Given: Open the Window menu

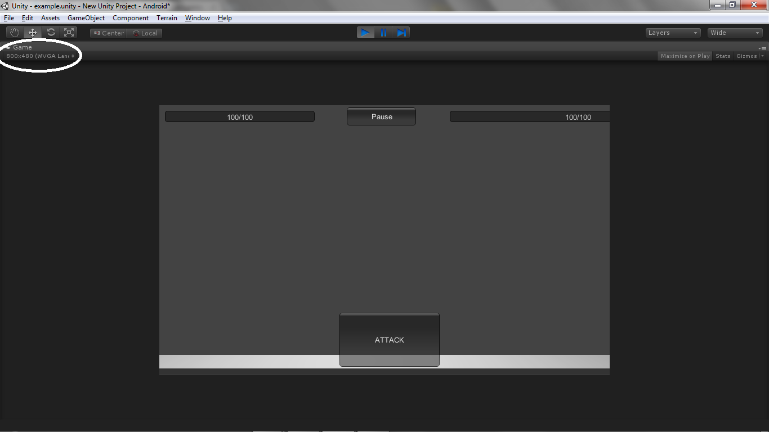Looking at the screenshot, I should (198, 18).
